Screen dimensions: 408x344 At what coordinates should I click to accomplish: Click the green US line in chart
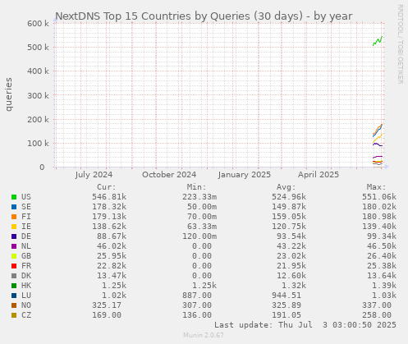(378, 41)
